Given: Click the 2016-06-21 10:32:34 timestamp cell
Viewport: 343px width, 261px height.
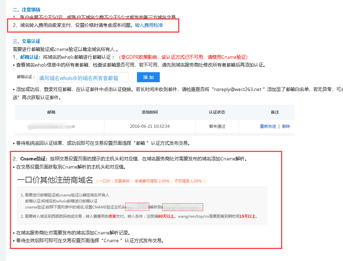Looking at the screenshot, I should [150, 126].
